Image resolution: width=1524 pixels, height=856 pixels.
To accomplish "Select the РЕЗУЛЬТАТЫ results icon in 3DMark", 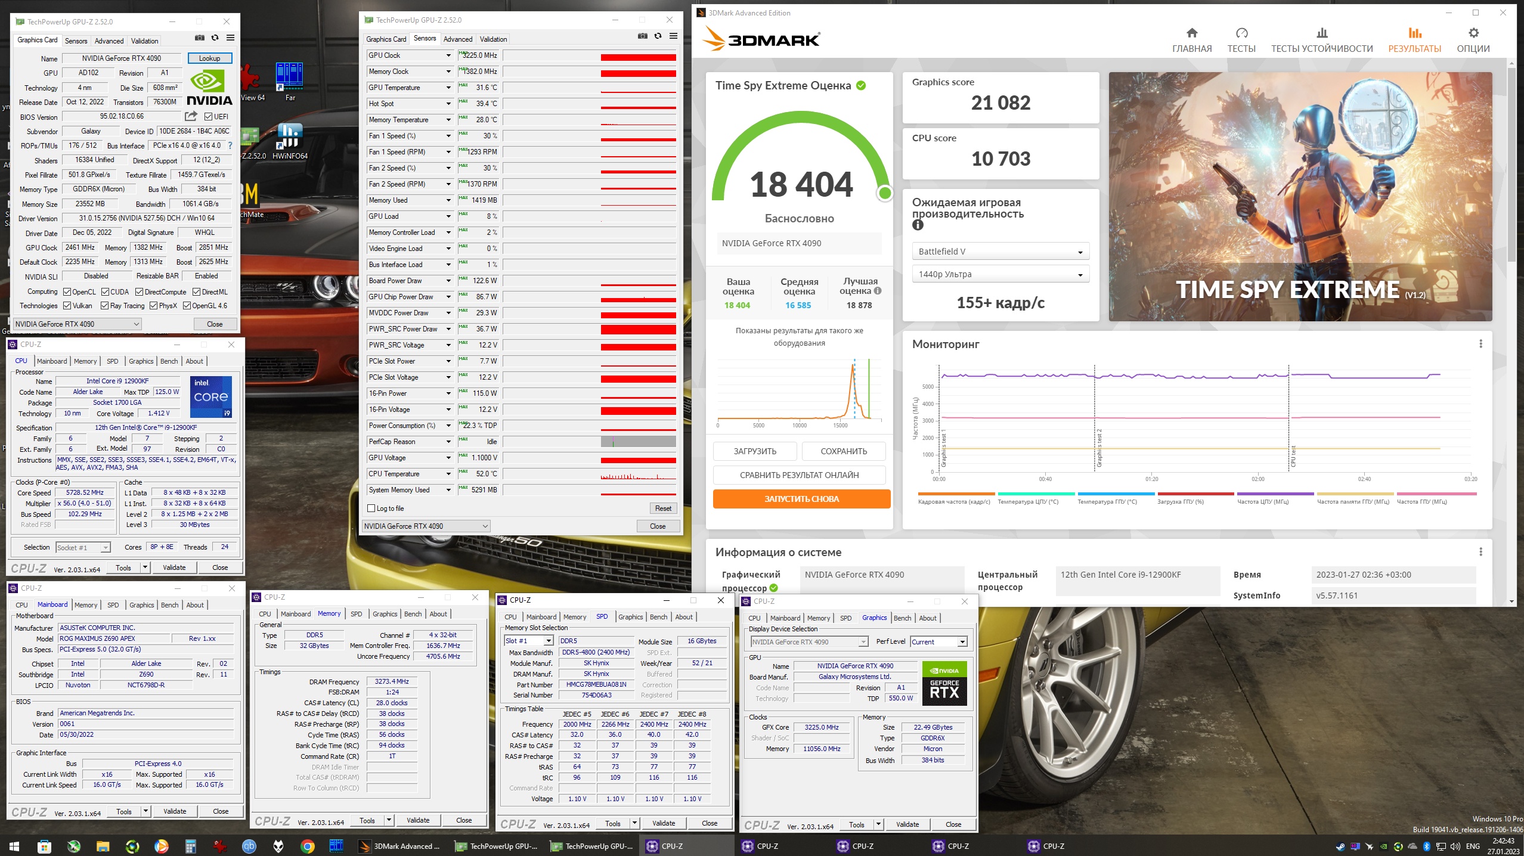I will click(1414, 33).
